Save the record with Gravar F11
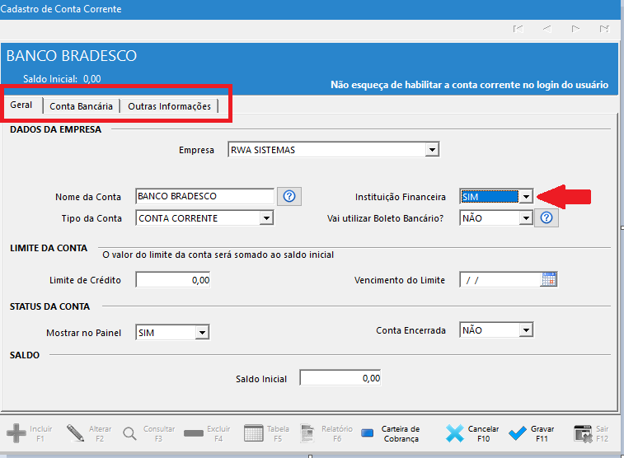Screen dimensions: 624x458 [532, 433]
